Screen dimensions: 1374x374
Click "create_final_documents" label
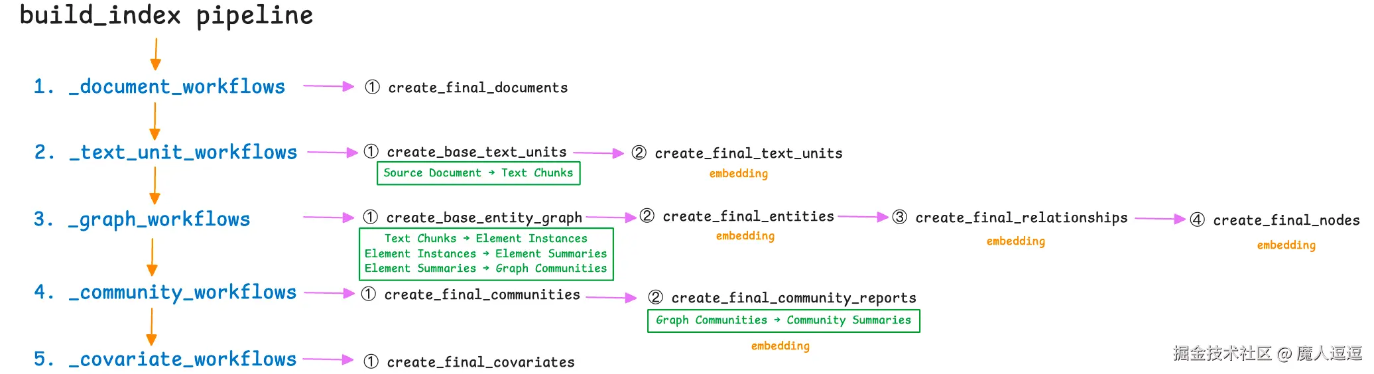tap(477, 88)
